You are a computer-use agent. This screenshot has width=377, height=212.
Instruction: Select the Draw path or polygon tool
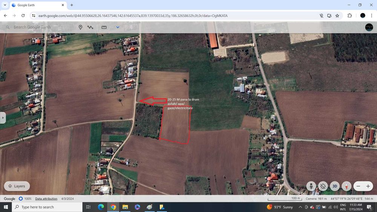[90, 27]
